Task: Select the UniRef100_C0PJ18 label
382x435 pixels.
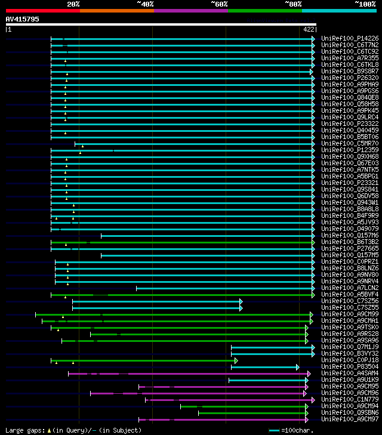Action: point(350,360)
